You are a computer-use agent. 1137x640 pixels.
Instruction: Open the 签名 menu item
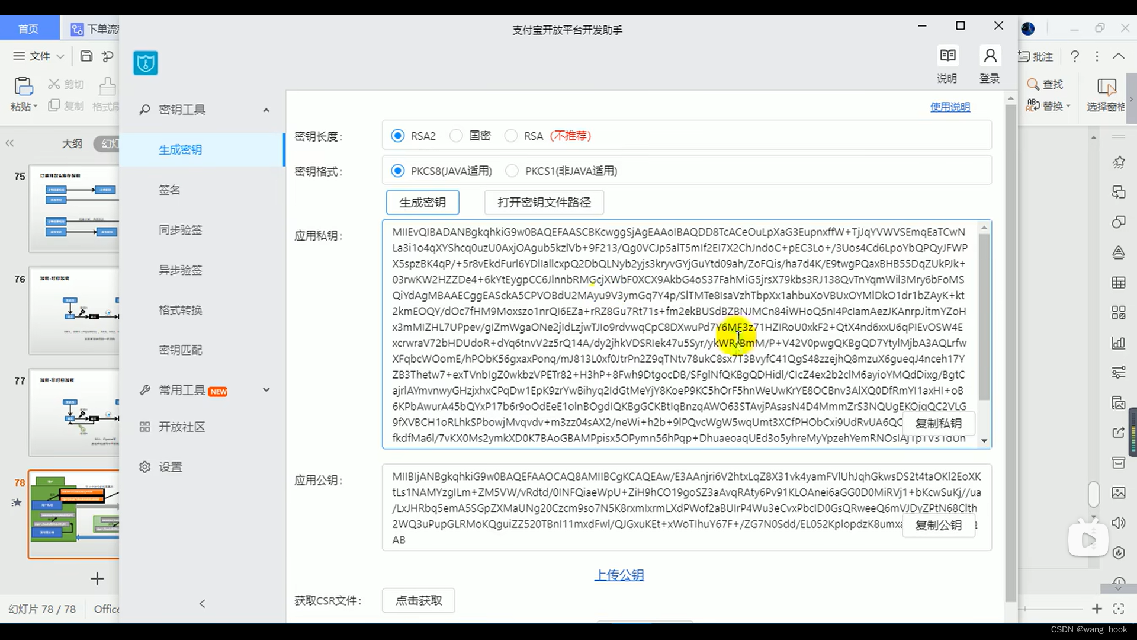coord(202,190)
